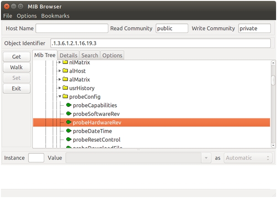The height and width of the screenshot is (198, 277).
Task: Expand the usrHistory tree node
Action: pyautogui.click(x=59, y=88)
